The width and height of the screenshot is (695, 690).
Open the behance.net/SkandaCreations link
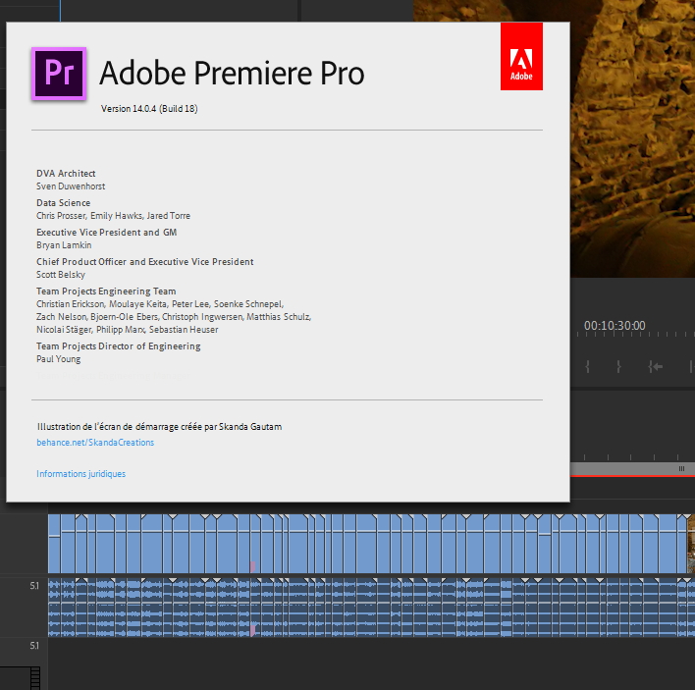pyautogui.click(x=95, y=443)
